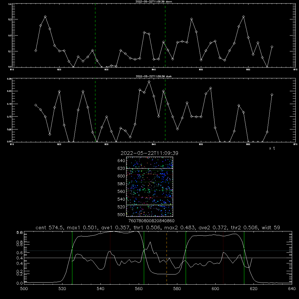
Task: Click the horizontal dotted threshold line in bottom plot
Action: 158,251
